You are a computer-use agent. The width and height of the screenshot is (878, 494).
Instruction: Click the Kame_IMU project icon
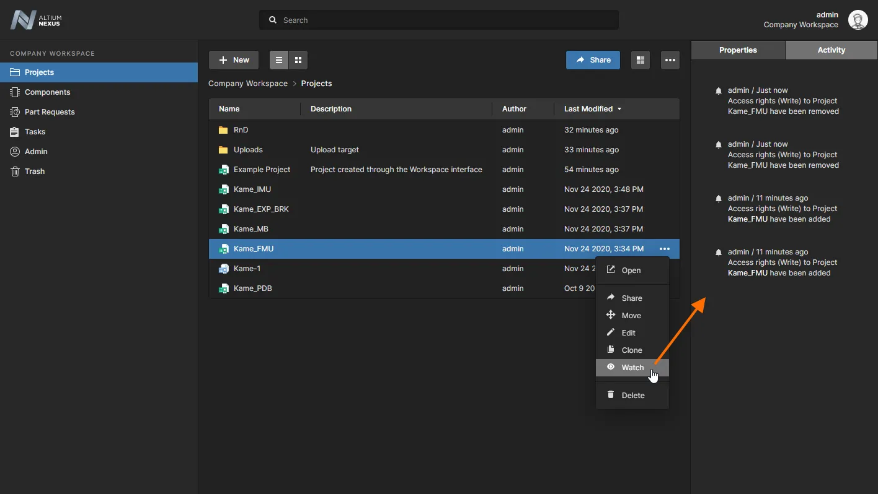223,189
